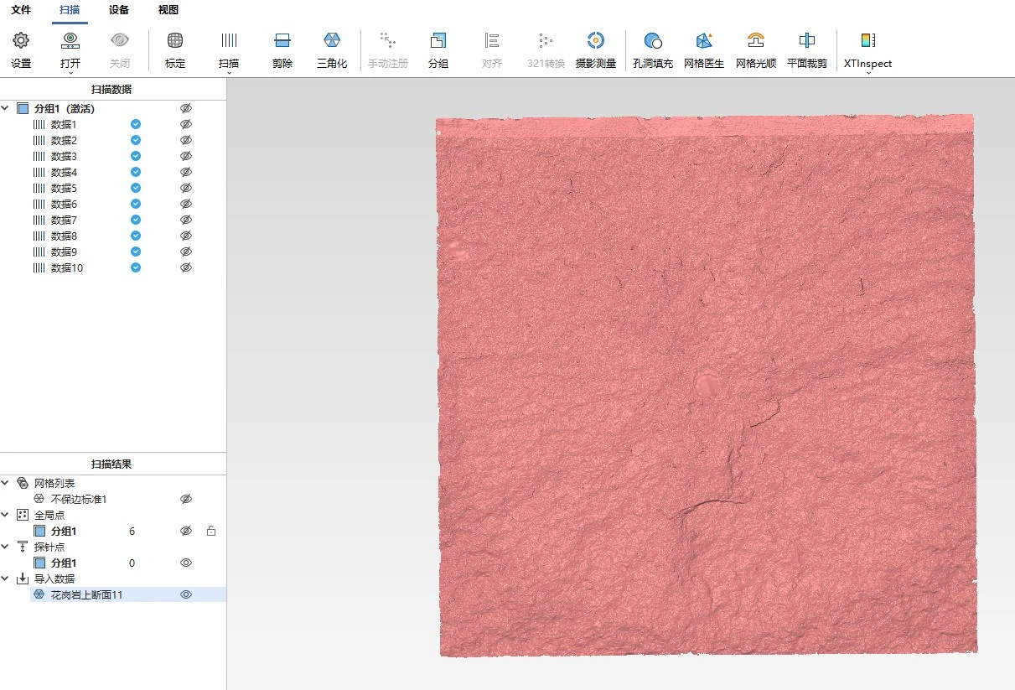Collapse the 分组1（激活）tree node

7,108
